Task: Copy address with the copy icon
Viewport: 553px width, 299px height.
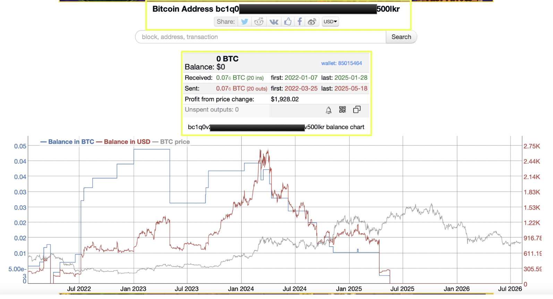Action: pyautogui.click(x=357, y=110)
